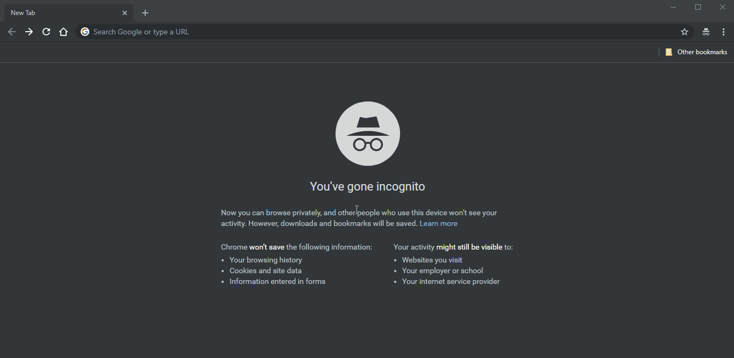734x358 pixels.
Task: Focus the Search Google or type a URL box
Action: pyautogui.click(x=376, y=32)
